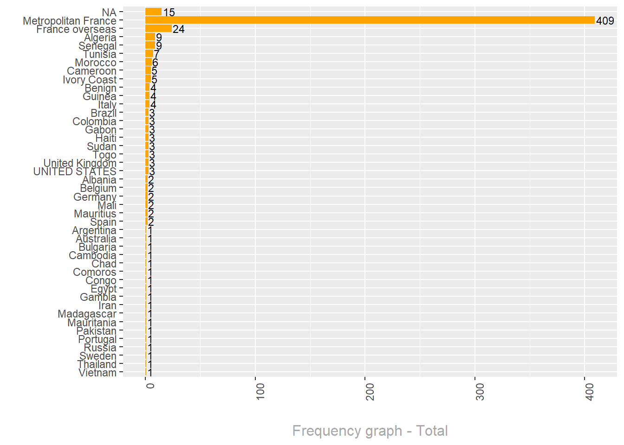Click the Madagascar axis label
This screenshot has height=445, width=624.
87,314
